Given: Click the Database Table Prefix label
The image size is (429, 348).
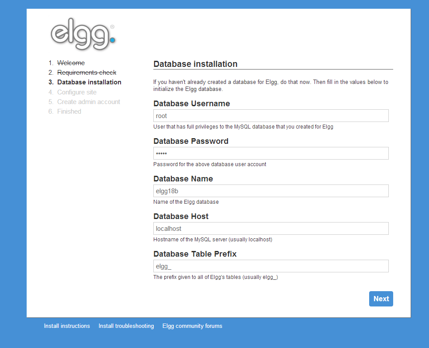Looking at the screenshot, I should 195,254.
